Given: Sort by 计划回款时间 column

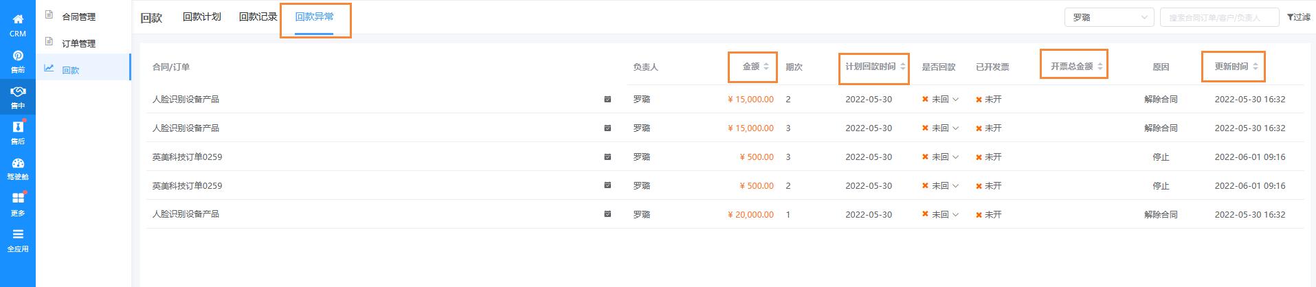Looking at the screenshot, I should coord(902,67).
